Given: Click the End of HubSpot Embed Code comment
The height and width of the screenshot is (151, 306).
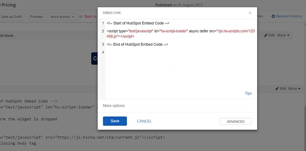Looking at the screenshot, I should pos(137,44).
